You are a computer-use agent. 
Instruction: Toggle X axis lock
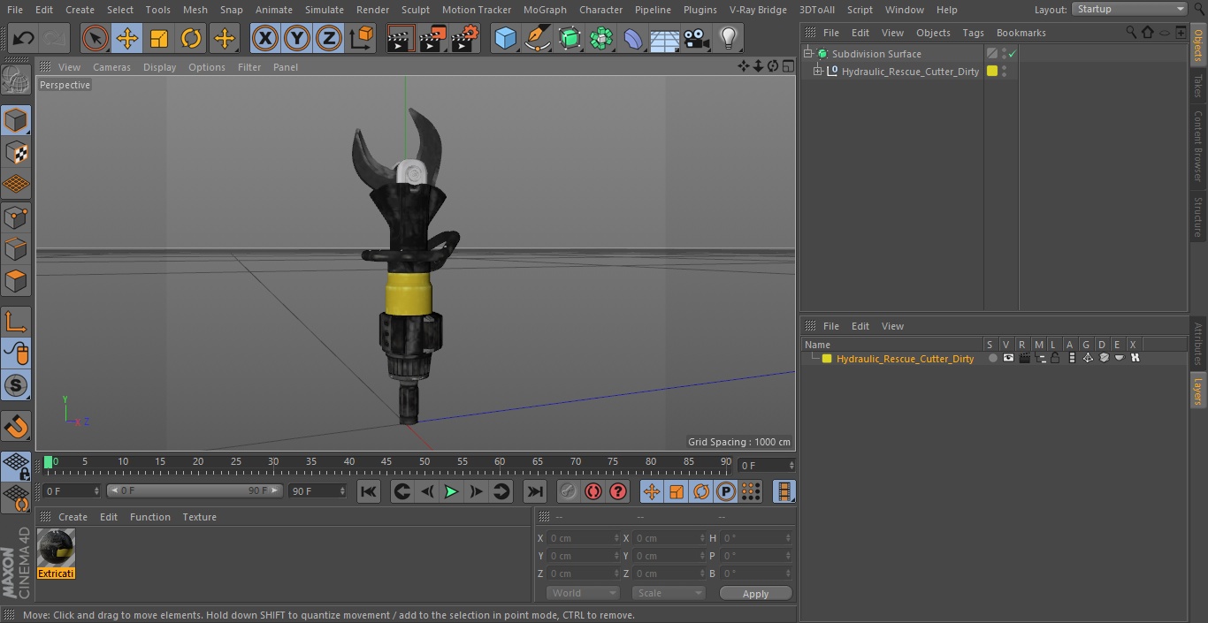coord(264,38)
